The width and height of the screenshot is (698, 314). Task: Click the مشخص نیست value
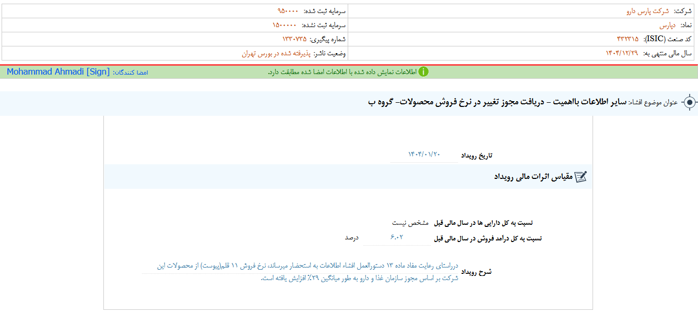click(x=410, y=223)
